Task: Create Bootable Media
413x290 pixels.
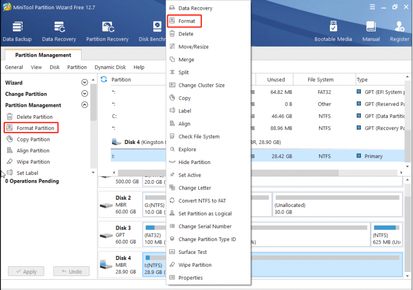Action: pyautogui.click(x=333, y=31)
